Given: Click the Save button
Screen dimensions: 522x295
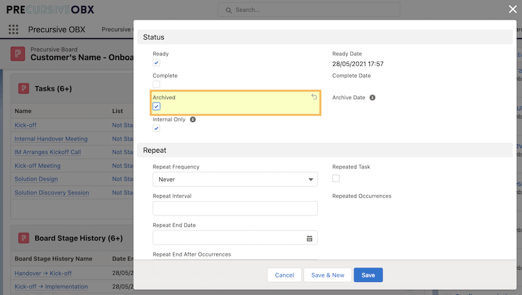Looking at the screenshot, I should [368, 275].
